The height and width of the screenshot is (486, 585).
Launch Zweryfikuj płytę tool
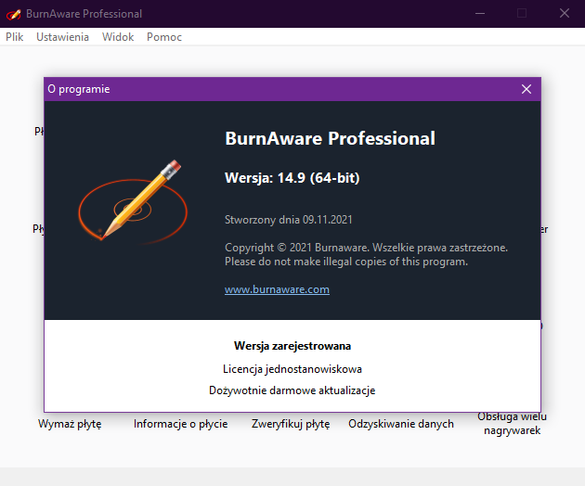(x=291, y=424)
